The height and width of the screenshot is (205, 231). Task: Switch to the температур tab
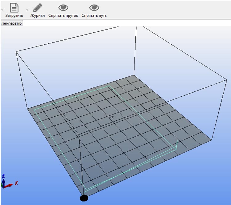click(x=12, y=23)
